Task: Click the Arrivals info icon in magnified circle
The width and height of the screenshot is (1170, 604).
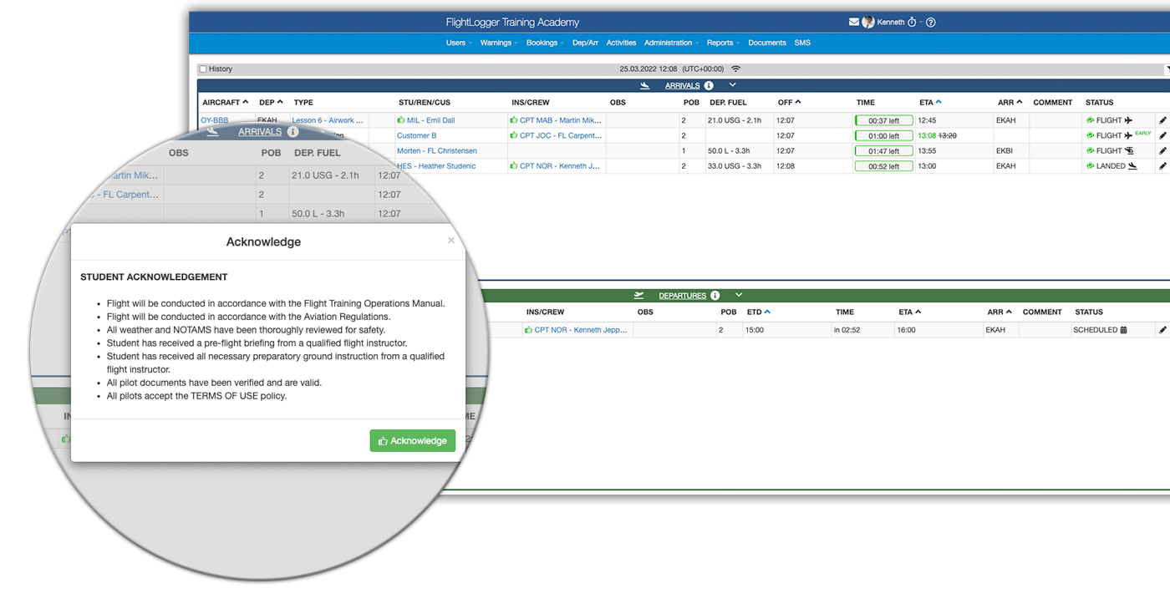Action: pos(293,132)
